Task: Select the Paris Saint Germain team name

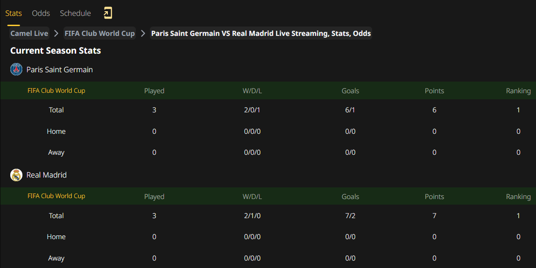Action: tap(59, 69)
